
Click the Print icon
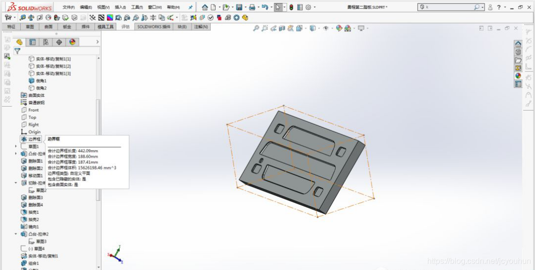(252, 7)
